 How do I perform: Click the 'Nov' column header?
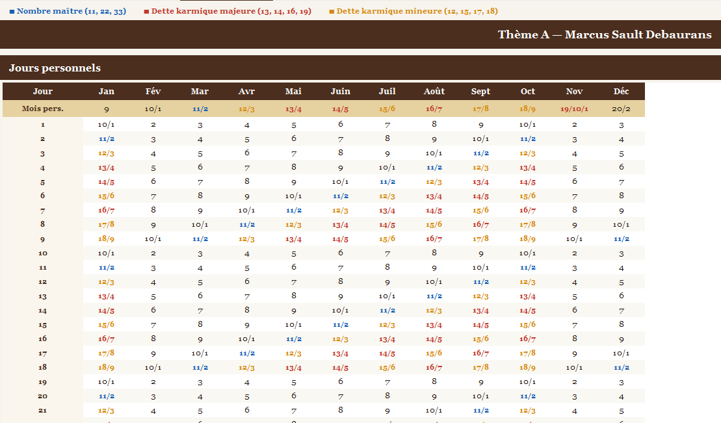(x=574, y=92)
